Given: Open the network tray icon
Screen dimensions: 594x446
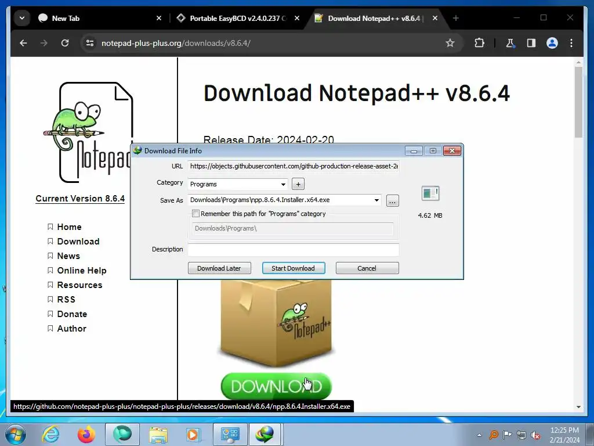Looking at the screenshot, I should point(521,435).
